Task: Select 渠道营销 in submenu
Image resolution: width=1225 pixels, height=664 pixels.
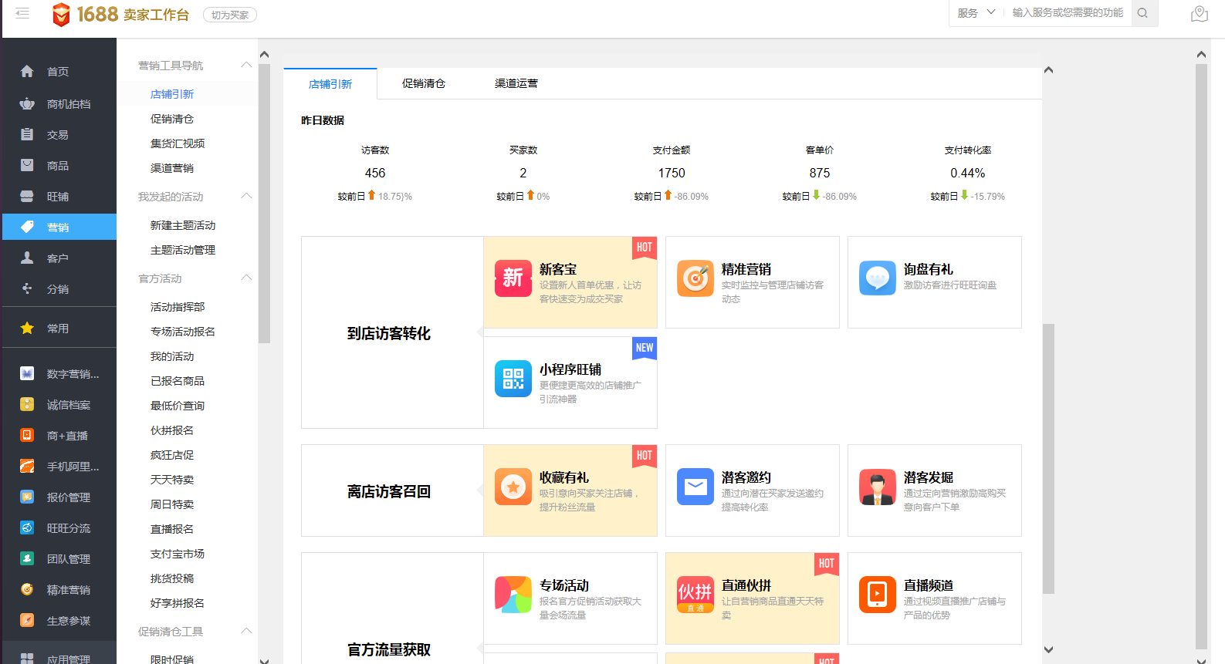Action: click(x=172, y=168)
